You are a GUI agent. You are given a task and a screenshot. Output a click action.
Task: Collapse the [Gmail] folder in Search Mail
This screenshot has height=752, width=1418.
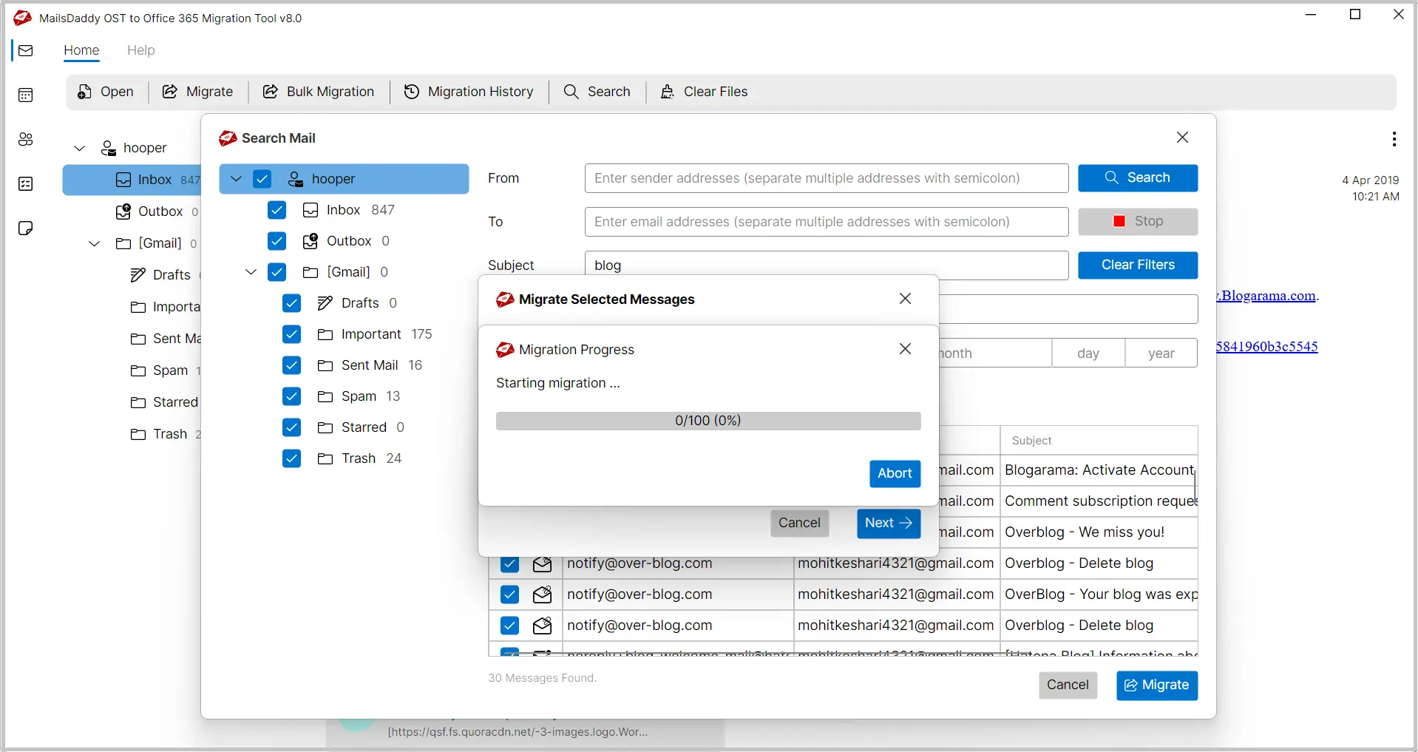coord(251,272)
